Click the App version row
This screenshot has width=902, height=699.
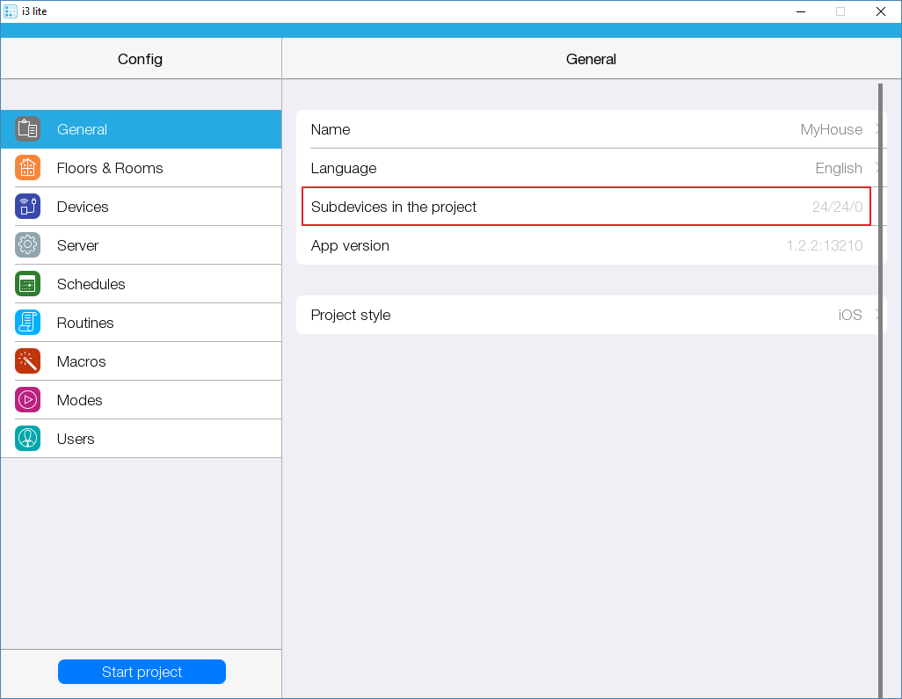(x=586, y=245)
